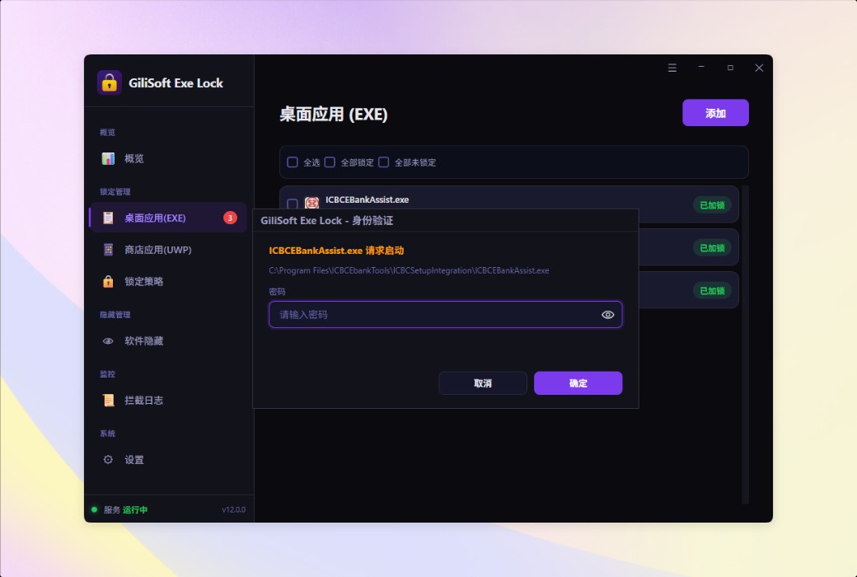Click 取消 in the verification dialog

click(483, 383)
